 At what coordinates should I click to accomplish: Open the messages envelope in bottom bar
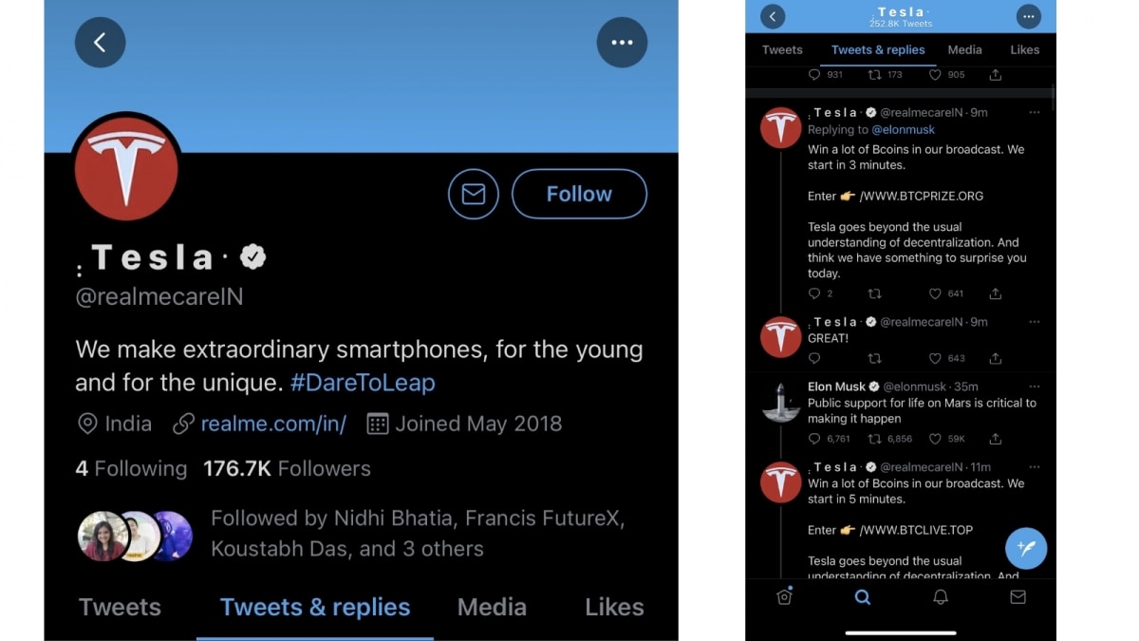[x=1018, y=597]
